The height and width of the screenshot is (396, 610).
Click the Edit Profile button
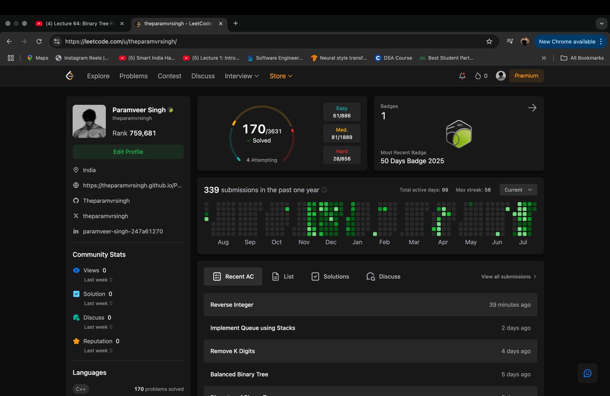click(x=128, y=152)
